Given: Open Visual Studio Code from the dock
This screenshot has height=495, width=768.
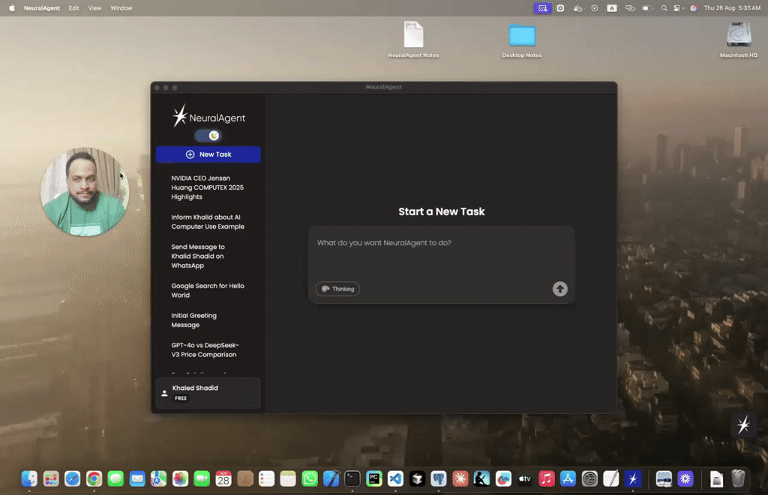Looking at the screenshot, I should [395, 478].
